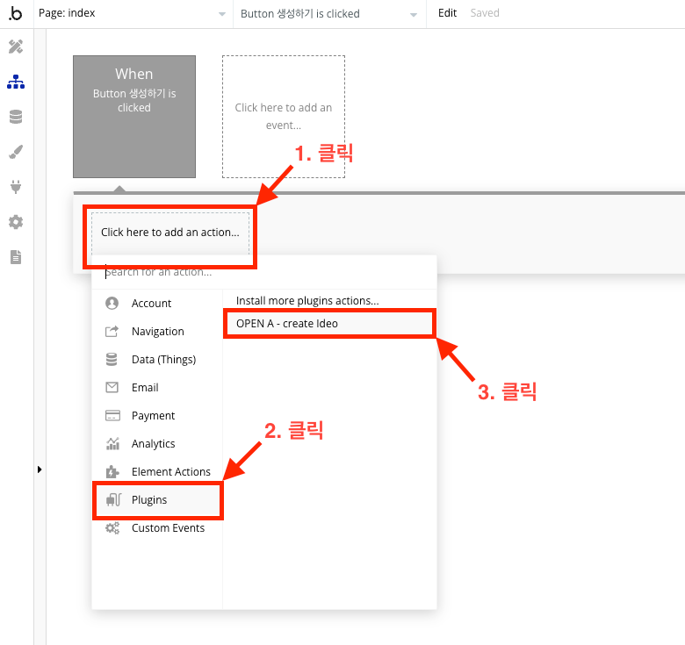Viewport: 685px width, 645px height.
Task: Click the Payment card icon
Action: 112,415
